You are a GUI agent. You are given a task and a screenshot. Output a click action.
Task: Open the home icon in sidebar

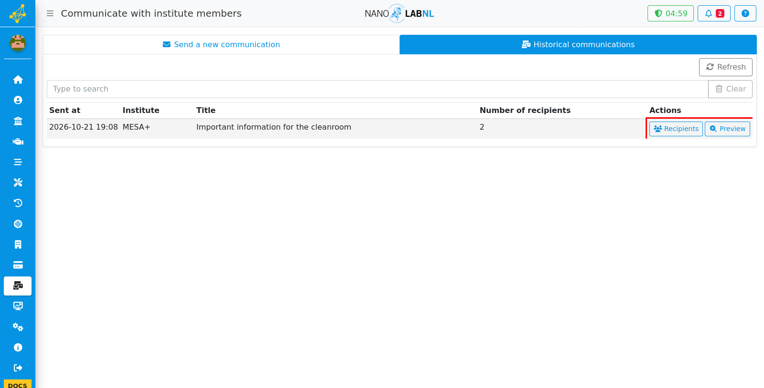pyautogui.click(x=18, y=80)
